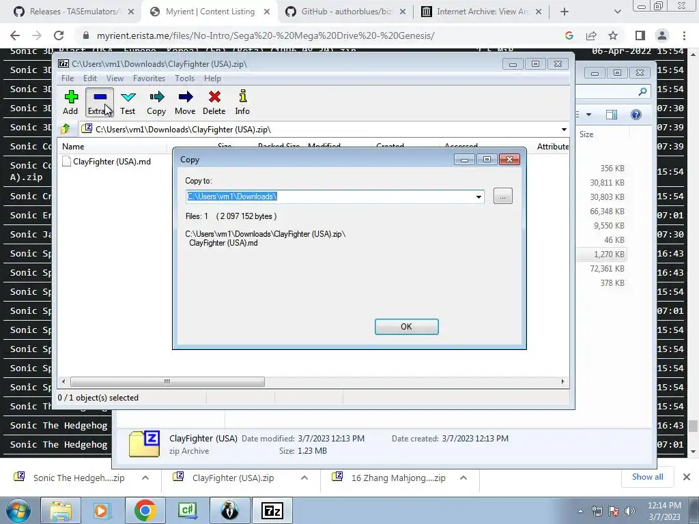Open the File menu in 7-Zip
Image resolution: width=699 pixels, height=524 pixels.
tap(68, 78)
